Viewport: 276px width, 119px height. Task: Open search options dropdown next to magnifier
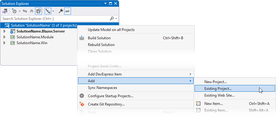click(116, 18)
